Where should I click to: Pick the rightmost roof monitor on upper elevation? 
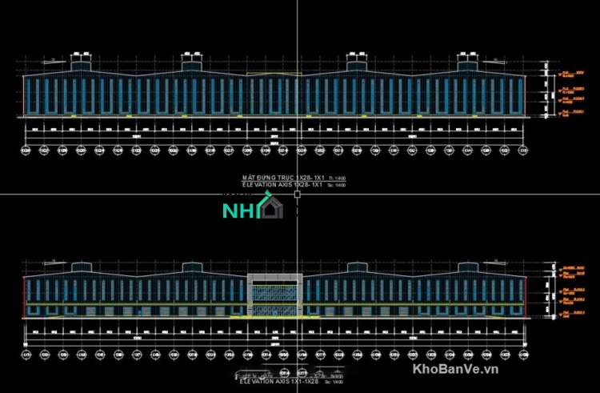tap(468, 60)
